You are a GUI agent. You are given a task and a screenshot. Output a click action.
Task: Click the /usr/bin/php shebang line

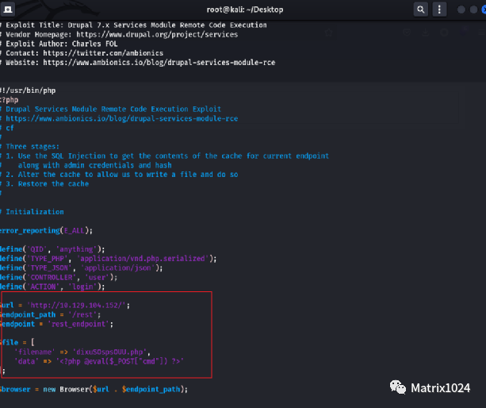[28, 90]
